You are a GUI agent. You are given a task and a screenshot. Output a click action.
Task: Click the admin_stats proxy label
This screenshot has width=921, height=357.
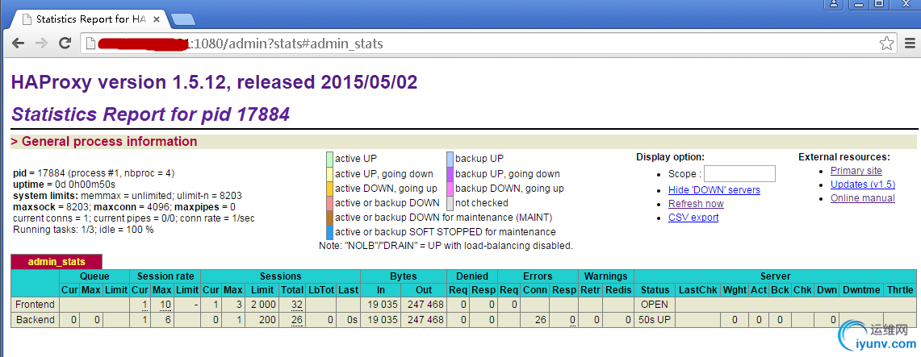tap(57, 261)
